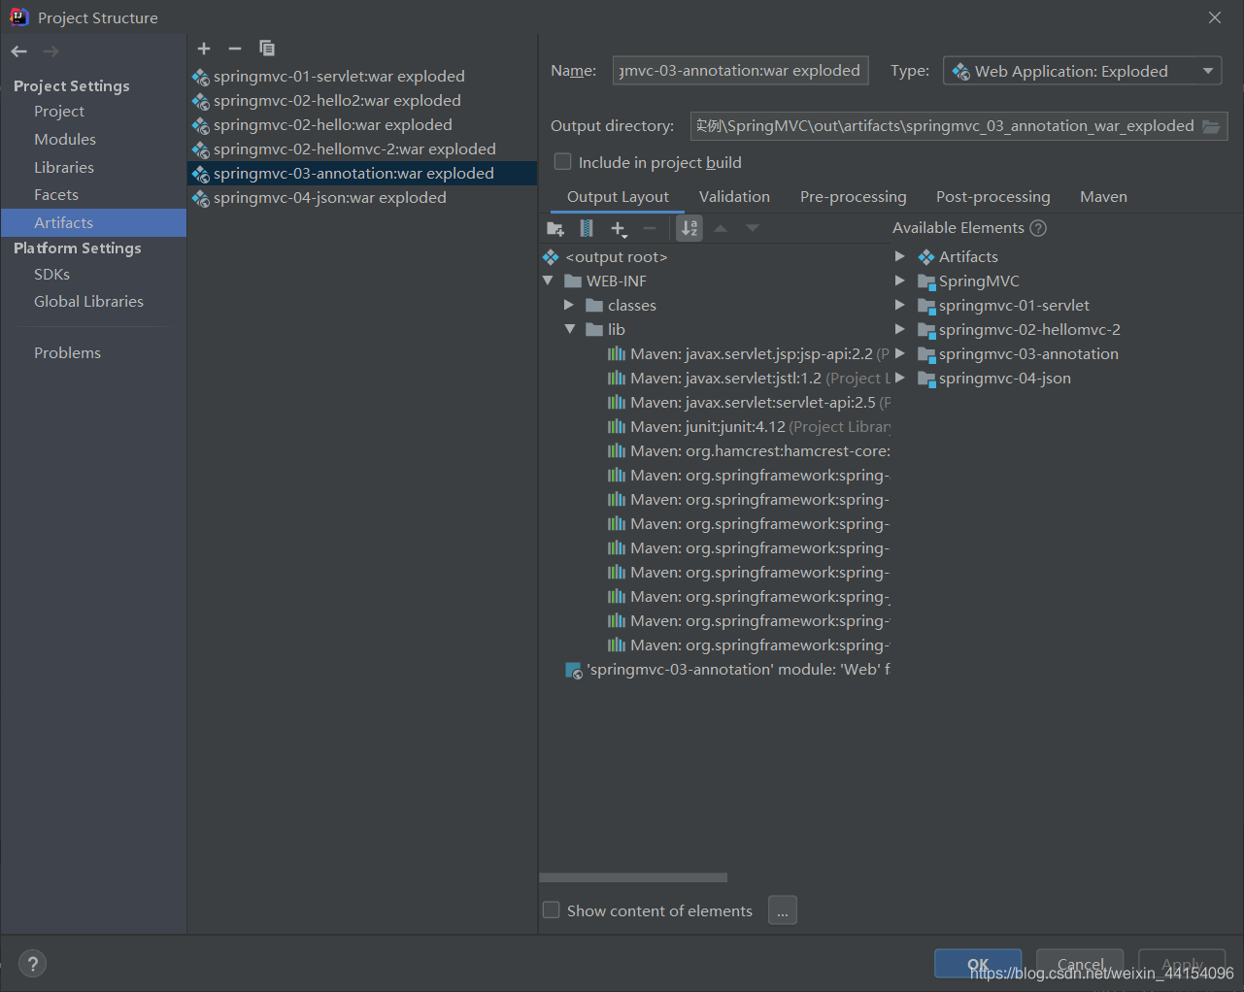Switch to the Maven tab
1244x992 pixels.
tap(1103, 197)
